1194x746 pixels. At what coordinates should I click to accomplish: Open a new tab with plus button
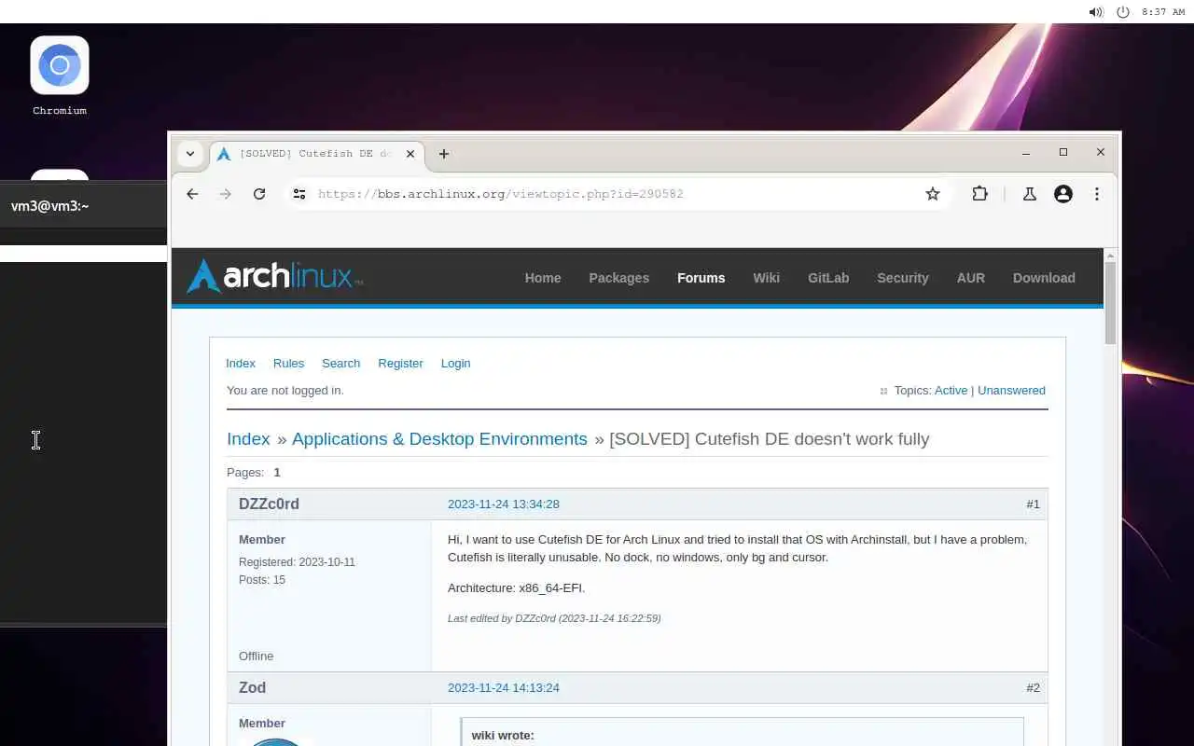[444, 154]
